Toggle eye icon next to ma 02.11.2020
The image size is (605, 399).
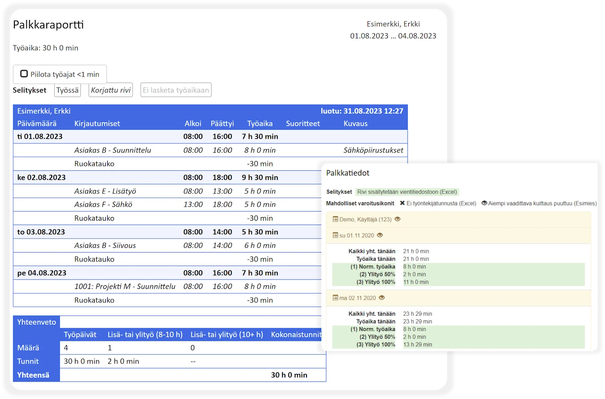[x=382, y=298]
